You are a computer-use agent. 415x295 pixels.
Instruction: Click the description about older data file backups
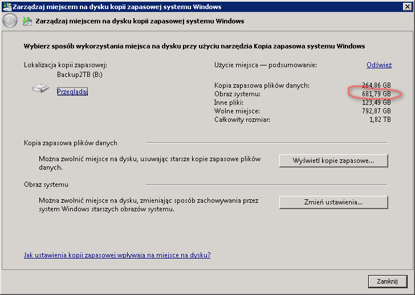149,163
